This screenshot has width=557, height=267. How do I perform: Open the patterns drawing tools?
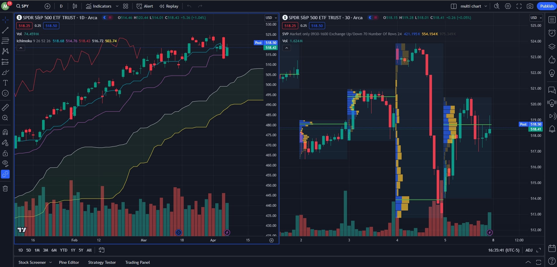point(5,51)
